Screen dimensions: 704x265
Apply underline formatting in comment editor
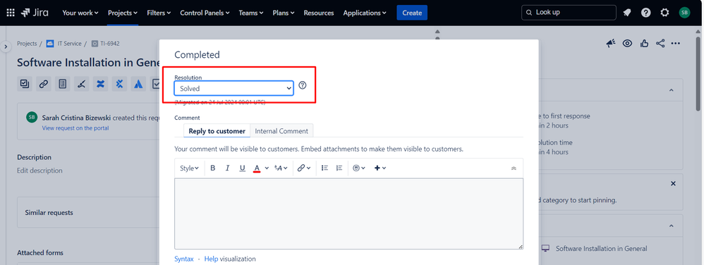(243, 168)
